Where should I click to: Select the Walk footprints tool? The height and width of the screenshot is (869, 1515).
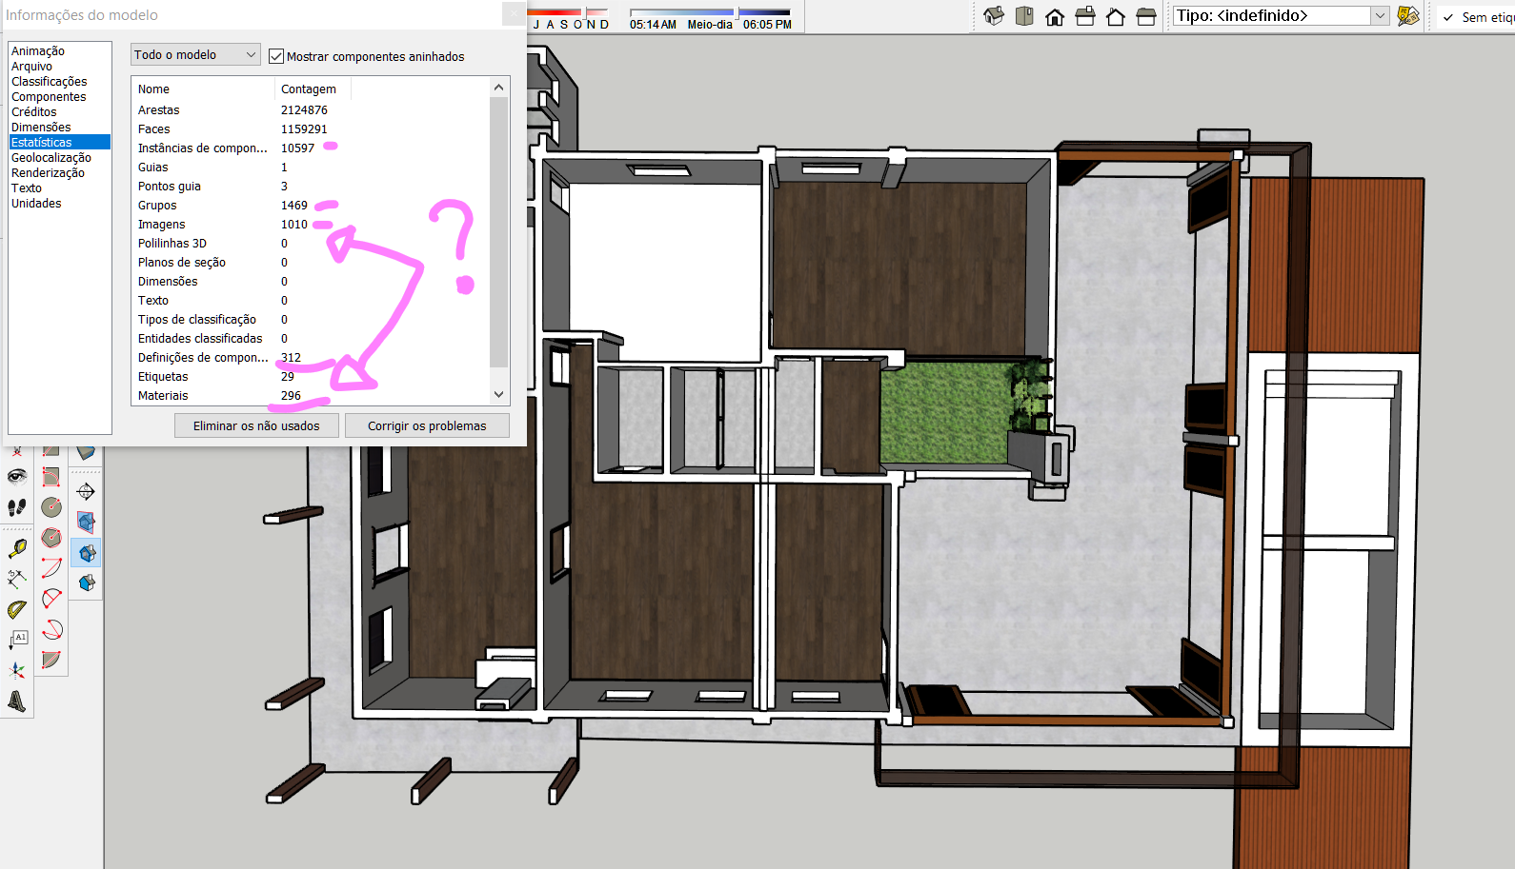pyautogui.click(x=17, y=507)
